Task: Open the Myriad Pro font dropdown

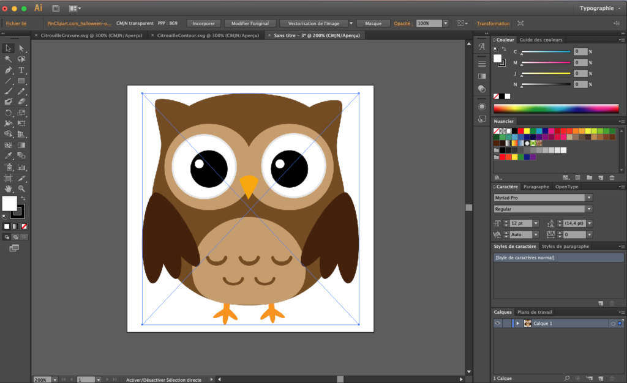Action: 588,197
